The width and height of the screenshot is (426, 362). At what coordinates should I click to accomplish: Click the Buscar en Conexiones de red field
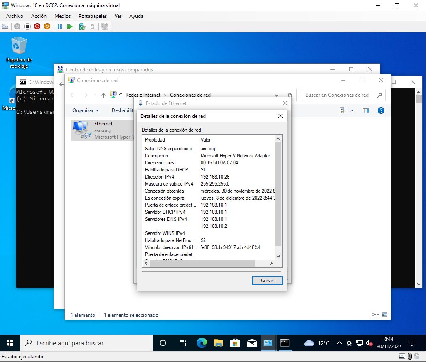click(339, 95)
